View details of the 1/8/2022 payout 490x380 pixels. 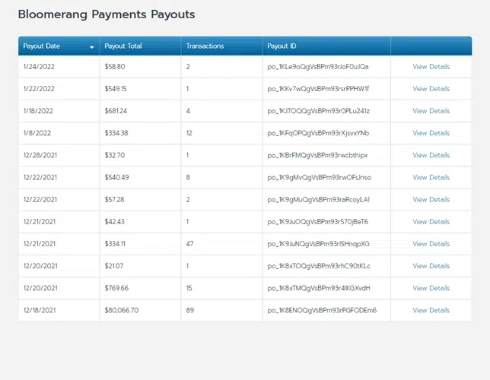[431, 133]
